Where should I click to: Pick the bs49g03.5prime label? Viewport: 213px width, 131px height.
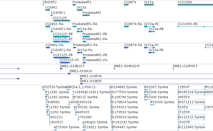coord(95,122)
